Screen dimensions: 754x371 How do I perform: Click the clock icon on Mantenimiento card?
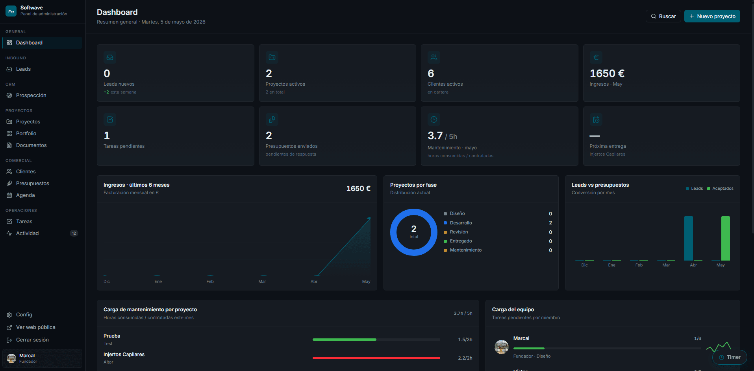click(434, 119)
